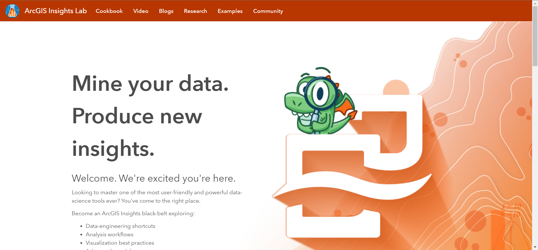Open the Examples navigation link

click(230, 11)
